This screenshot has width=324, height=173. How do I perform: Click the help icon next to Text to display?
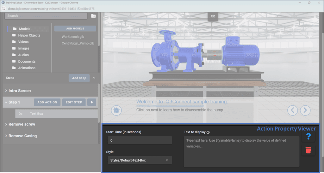pos(208,132)
